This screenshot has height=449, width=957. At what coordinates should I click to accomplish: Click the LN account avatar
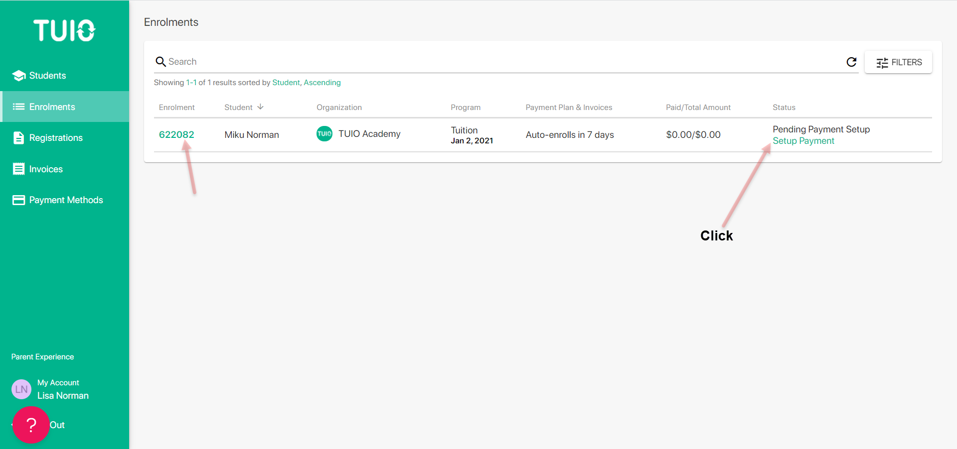(x=21, y=389)
